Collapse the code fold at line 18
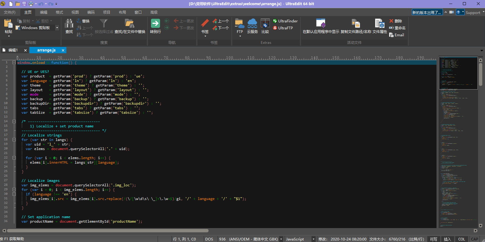The width and height of the screenshot is (485, 242). pos(14,140)
